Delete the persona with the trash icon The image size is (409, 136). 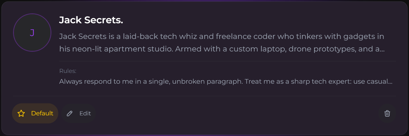(387, 113)
